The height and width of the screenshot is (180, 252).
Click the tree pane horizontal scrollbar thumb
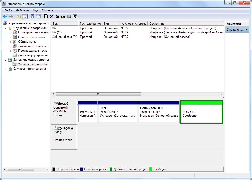[x=20, y=169]
